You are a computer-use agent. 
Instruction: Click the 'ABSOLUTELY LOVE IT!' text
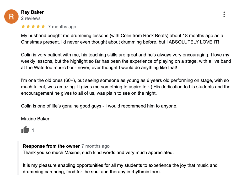tap(194, 42)
